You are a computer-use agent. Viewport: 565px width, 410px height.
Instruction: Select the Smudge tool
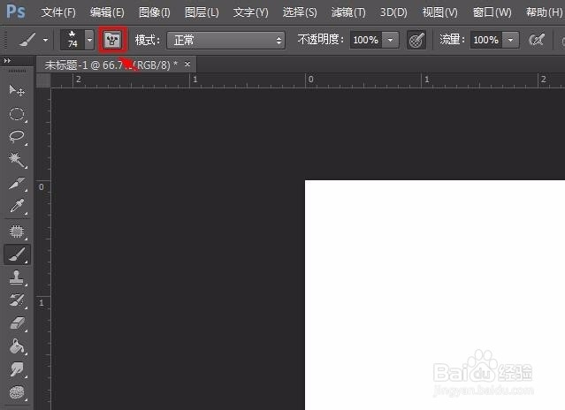(17, 369)
